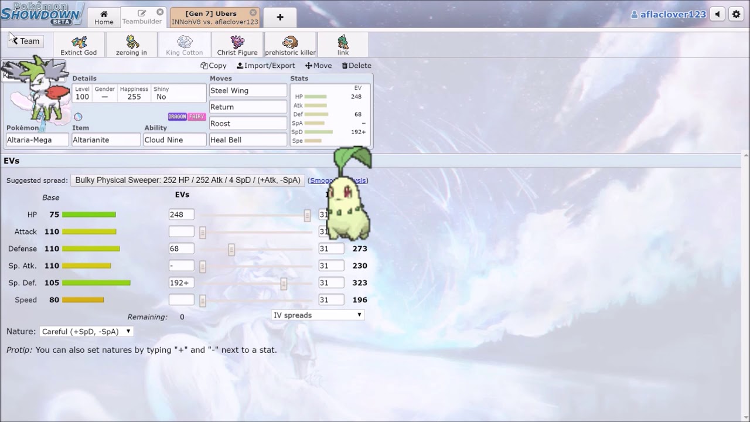
Task: Open a new tab with the plus button
Action: [280, 18]
